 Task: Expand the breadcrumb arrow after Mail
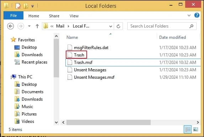point(69,26)
